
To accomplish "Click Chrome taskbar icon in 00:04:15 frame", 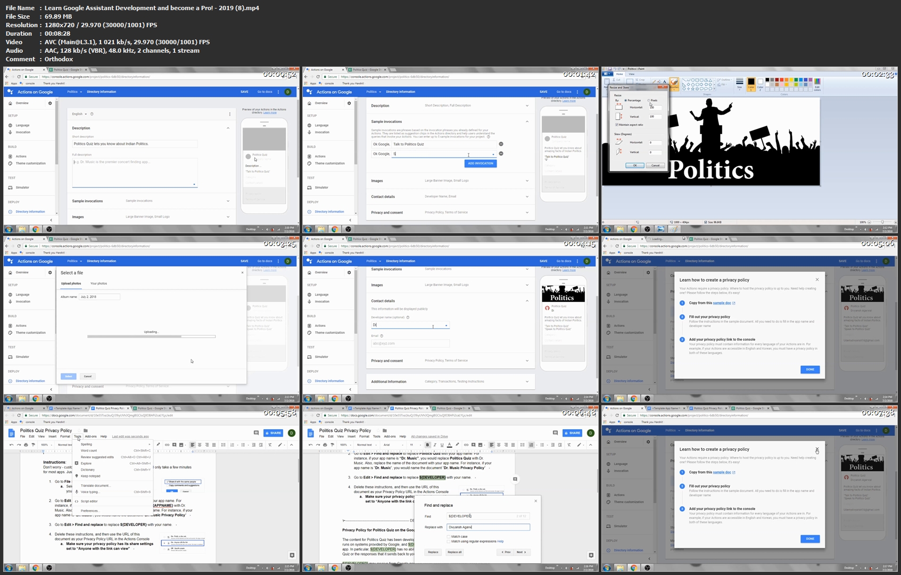I will tap(335, 398).
